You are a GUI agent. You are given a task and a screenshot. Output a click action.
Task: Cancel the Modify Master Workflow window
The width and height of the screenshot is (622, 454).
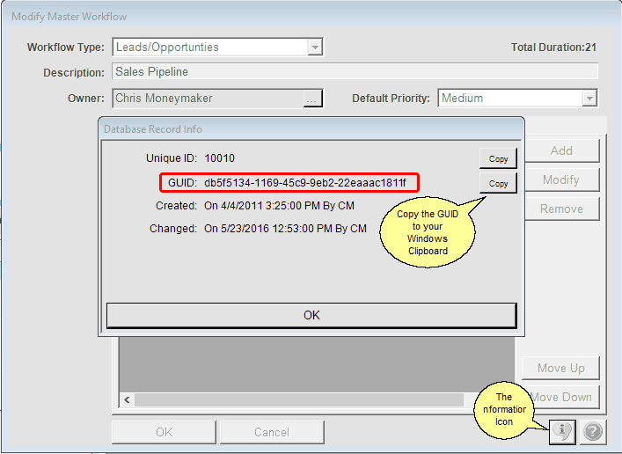(271, 432)
